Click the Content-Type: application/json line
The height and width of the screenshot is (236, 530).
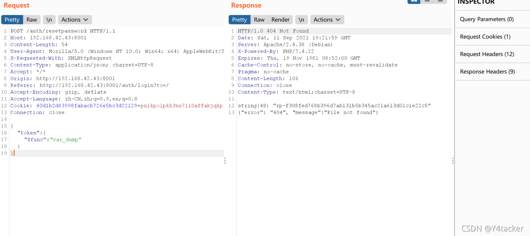point(82,65)
